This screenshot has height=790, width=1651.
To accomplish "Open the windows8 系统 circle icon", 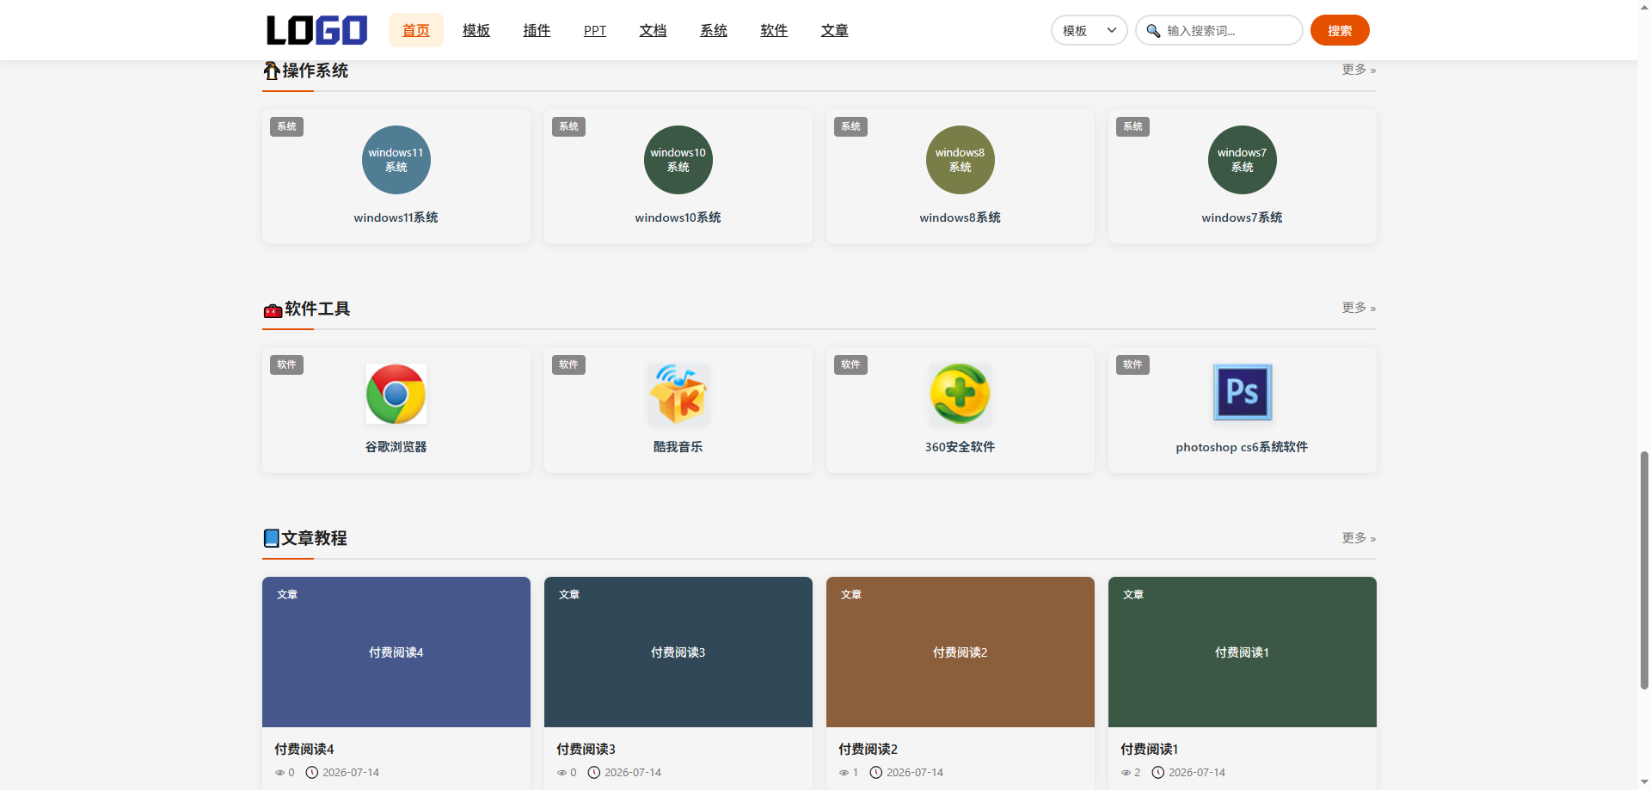I will point(961,160).
